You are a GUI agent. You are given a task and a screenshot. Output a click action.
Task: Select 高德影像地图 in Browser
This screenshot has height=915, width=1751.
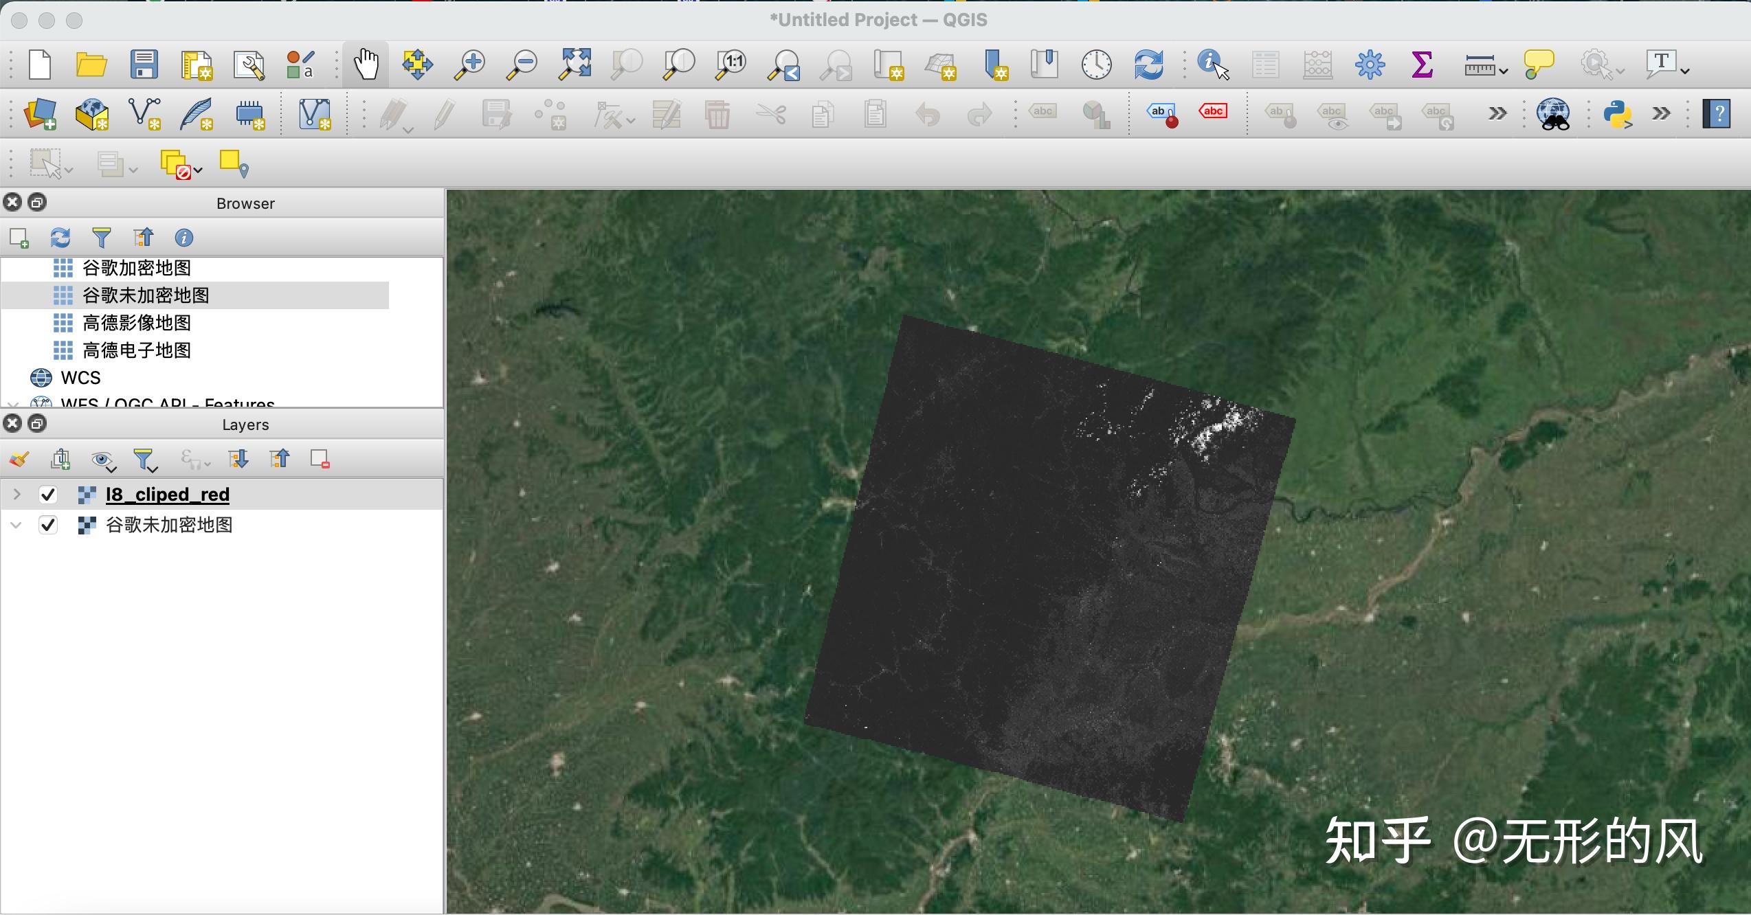pos(136,323)
